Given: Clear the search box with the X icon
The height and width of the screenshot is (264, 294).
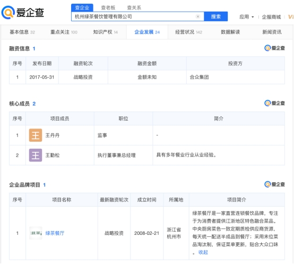Looking at the screenshot, I should point(198,16).
